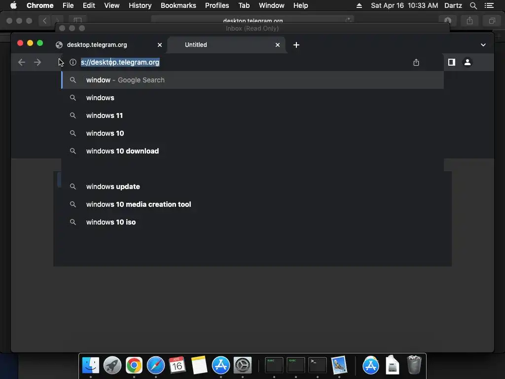Switch to desktop.telegram.org tab
Viewport: 505px width, 379px height.
click(x=109, y=45)
